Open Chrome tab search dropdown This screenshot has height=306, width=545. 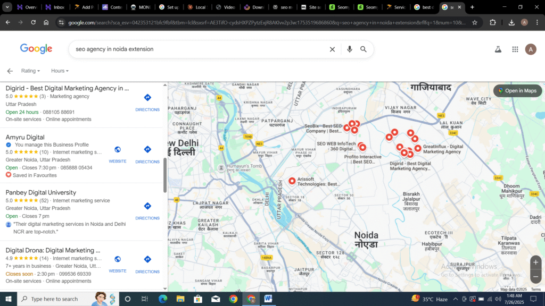coord(7,7)
